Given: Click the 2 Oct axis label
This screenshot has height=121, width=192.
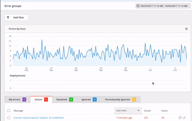Looking at the screenshot, I should (x=175, y=69).
